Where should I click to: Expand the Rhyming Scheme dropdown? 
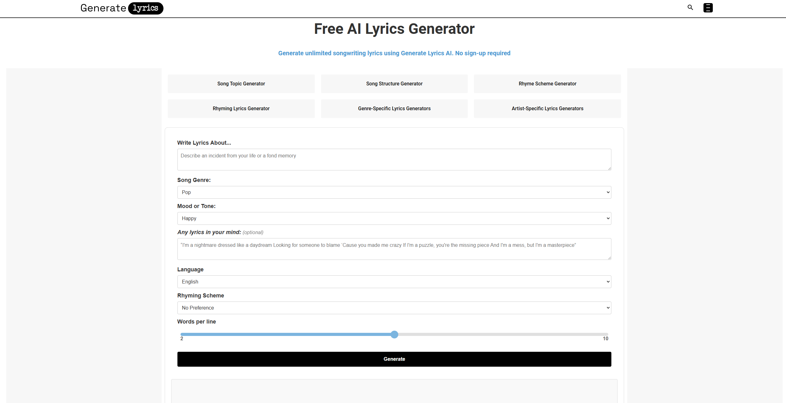(x=394, y=308)
